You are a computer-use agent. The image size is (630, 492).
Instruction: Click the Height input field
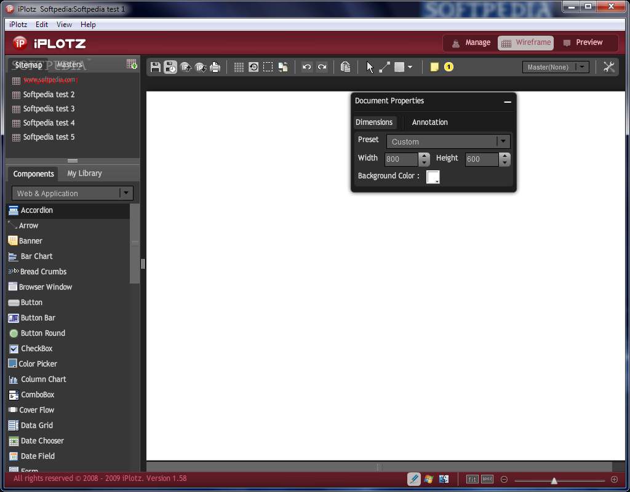coord(482,159)
